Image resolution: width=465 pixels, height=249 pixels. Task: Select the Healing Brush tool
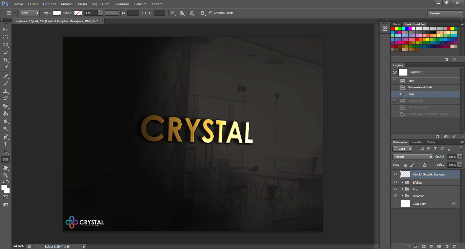(x=6, y=76)
